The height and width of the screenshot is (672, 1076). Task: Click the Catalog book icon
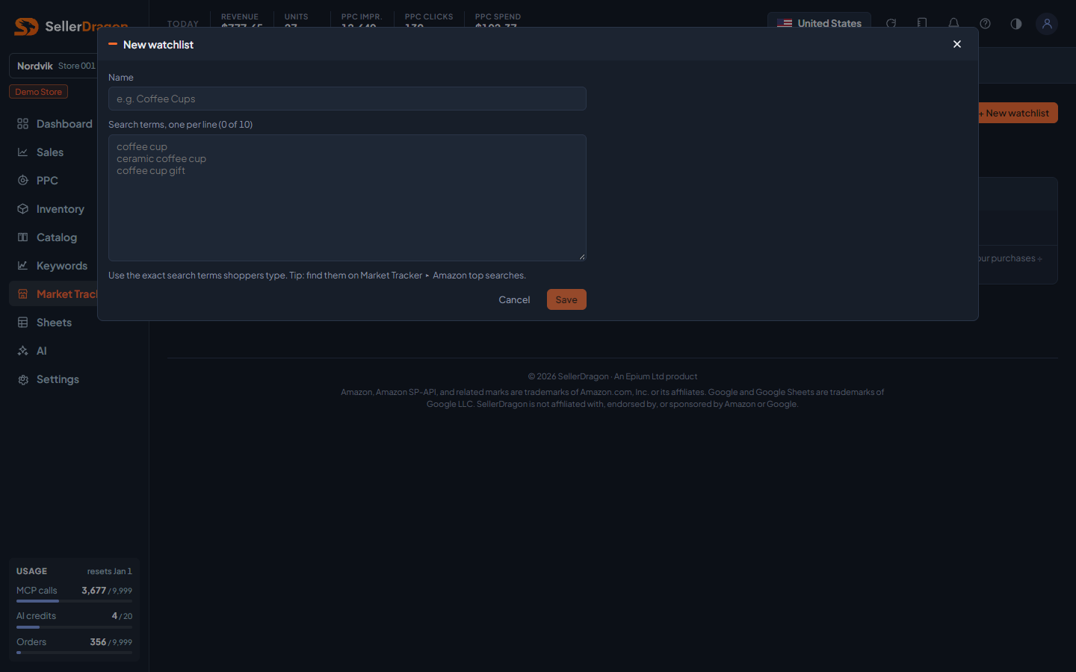[23, 237]
